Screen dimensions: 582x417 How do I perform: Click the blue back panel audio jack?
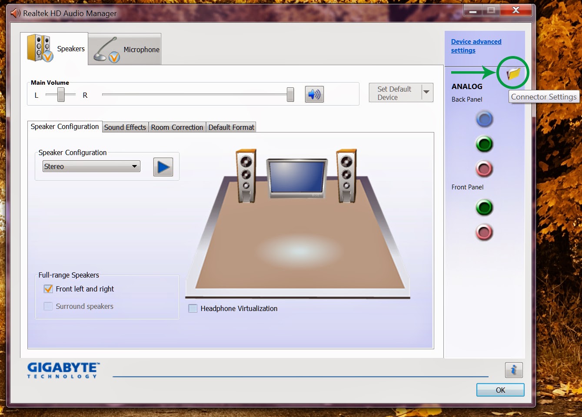pyautogui.click(x=484, y=119)
